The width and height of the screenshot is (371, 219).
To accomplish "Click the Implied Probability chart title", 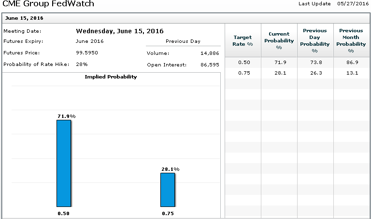I will (111, 77).
